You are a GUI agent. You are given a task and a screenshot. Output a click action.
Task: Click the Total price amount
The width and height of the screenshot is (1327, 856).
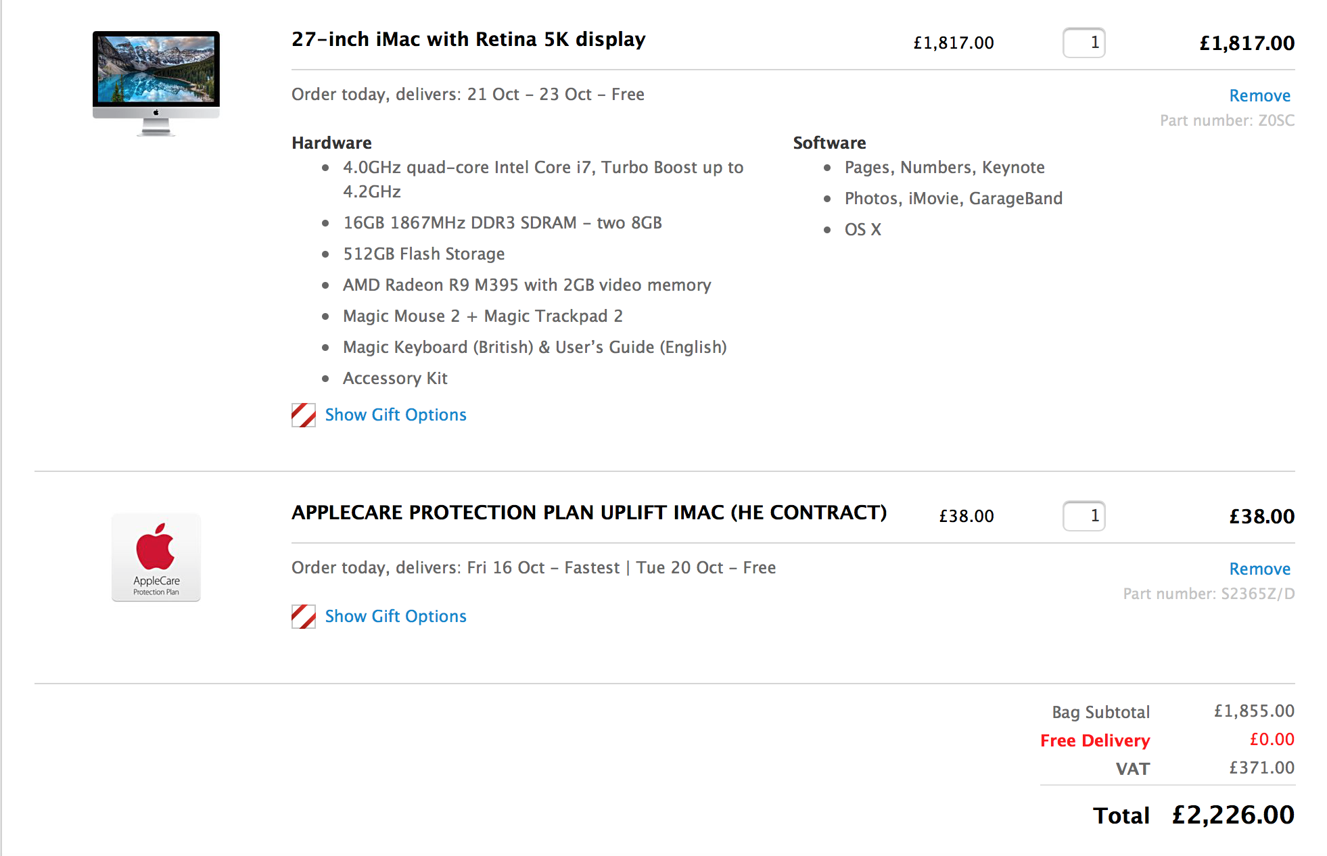(1232, 815)
